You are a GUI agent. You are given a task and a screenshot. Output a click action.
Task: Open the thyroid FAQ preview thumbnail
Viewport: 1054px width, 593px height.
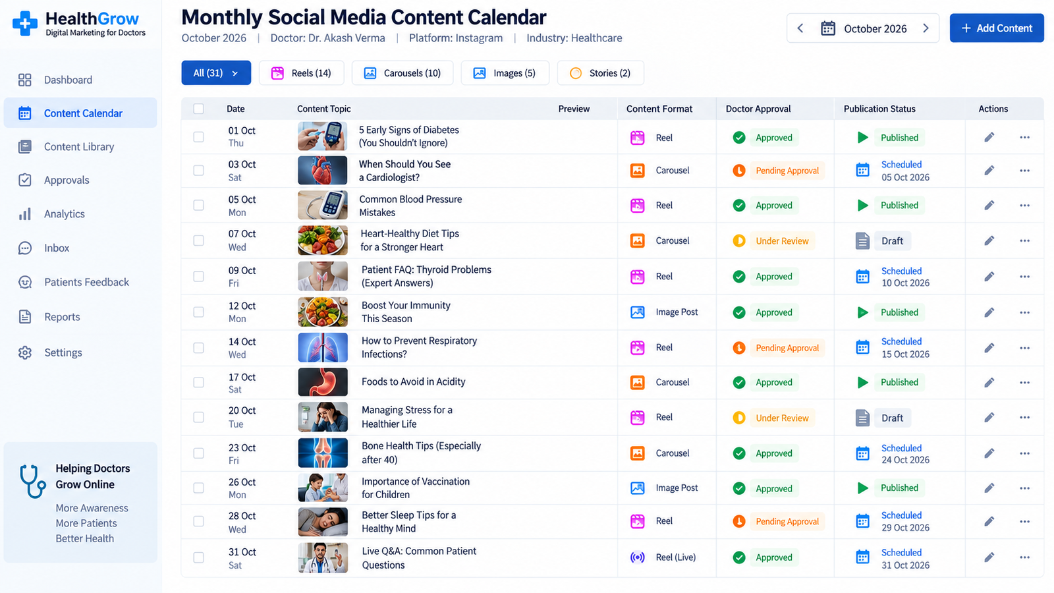click(x=323, y=276)
